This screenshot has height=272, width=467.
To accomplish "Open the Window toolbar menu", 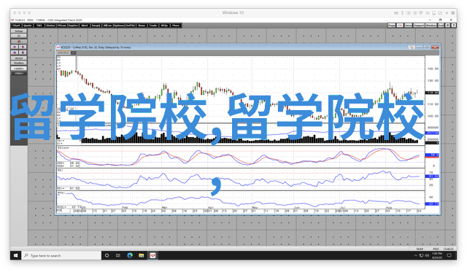I will click(x=431, y=26).
